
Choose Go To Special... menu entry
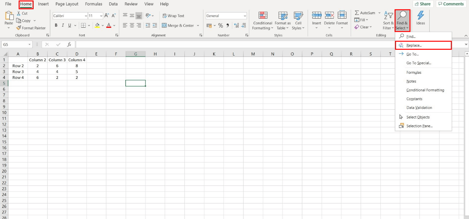pos(423,63)
